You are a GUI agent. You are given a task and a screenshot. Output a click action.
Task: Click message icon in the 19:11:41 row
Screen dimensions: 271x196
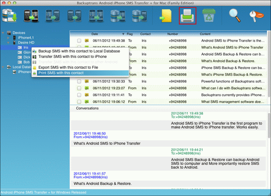point(87,95)
